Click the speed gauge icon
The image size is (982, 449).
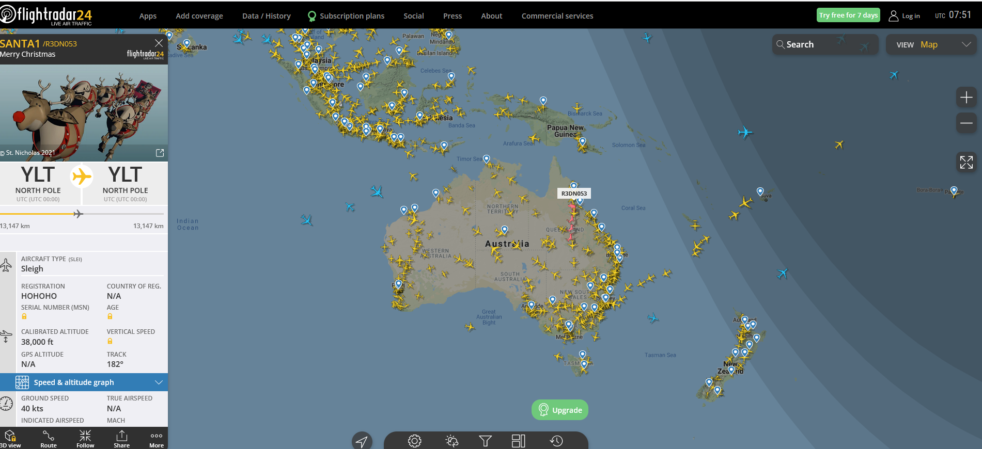tap(6, 404)
